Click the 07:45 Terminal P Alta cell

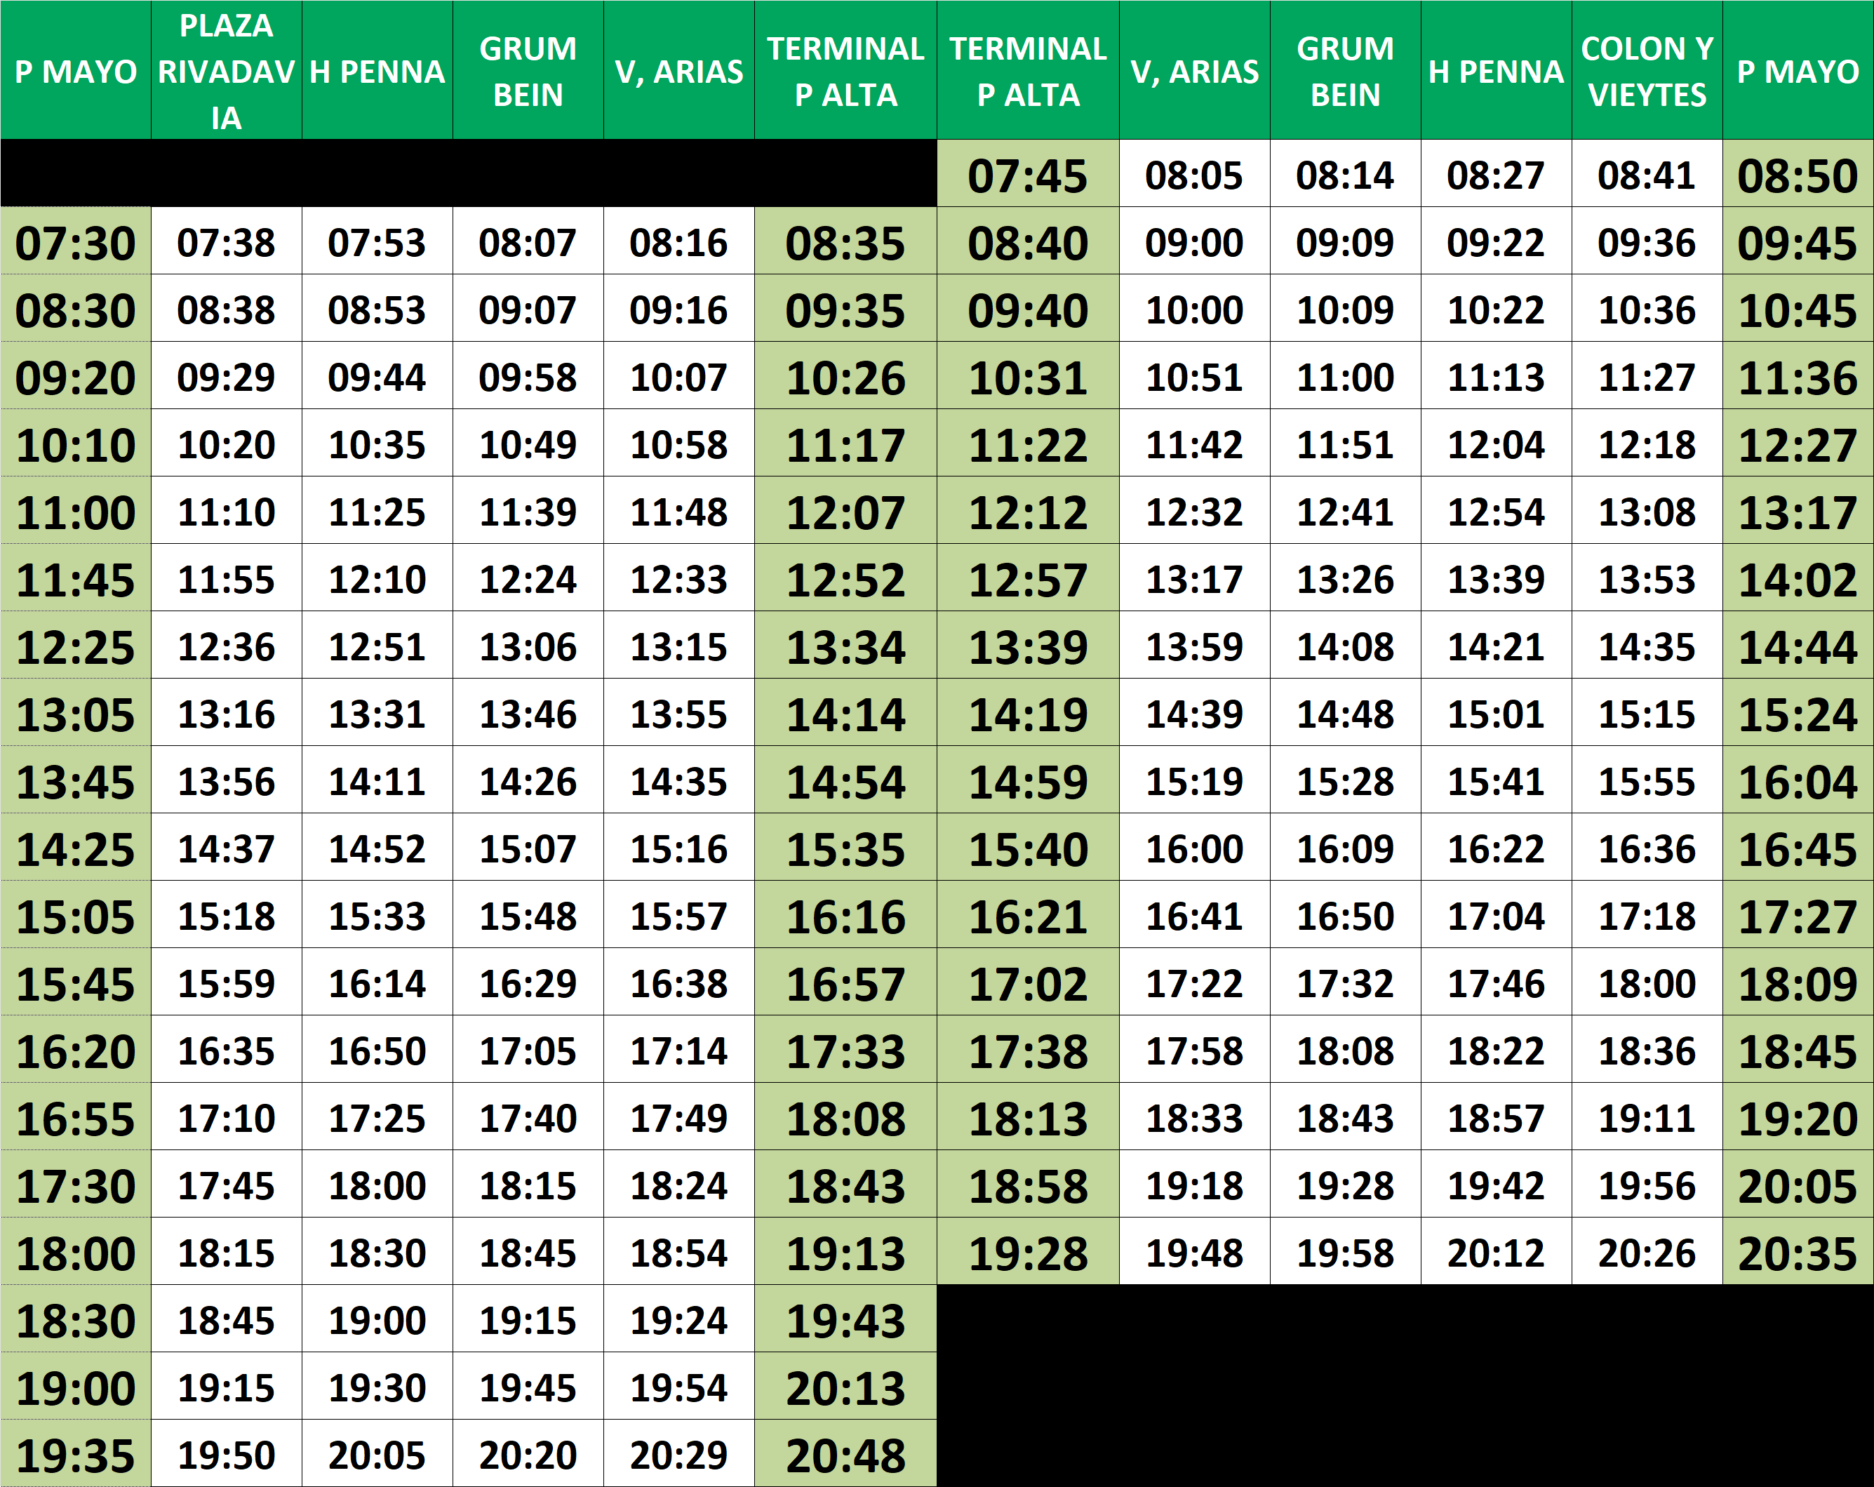point(1027,175)
